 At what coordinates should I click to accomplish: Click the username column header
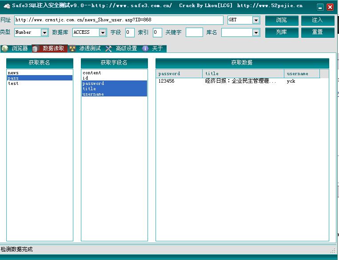tap(302, 74)
